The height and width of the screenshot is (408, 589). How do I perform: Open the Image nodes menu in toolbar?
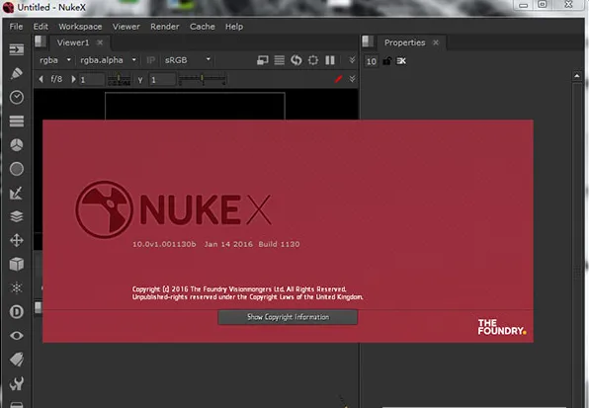pyautogui.click(x=17, y=49)
